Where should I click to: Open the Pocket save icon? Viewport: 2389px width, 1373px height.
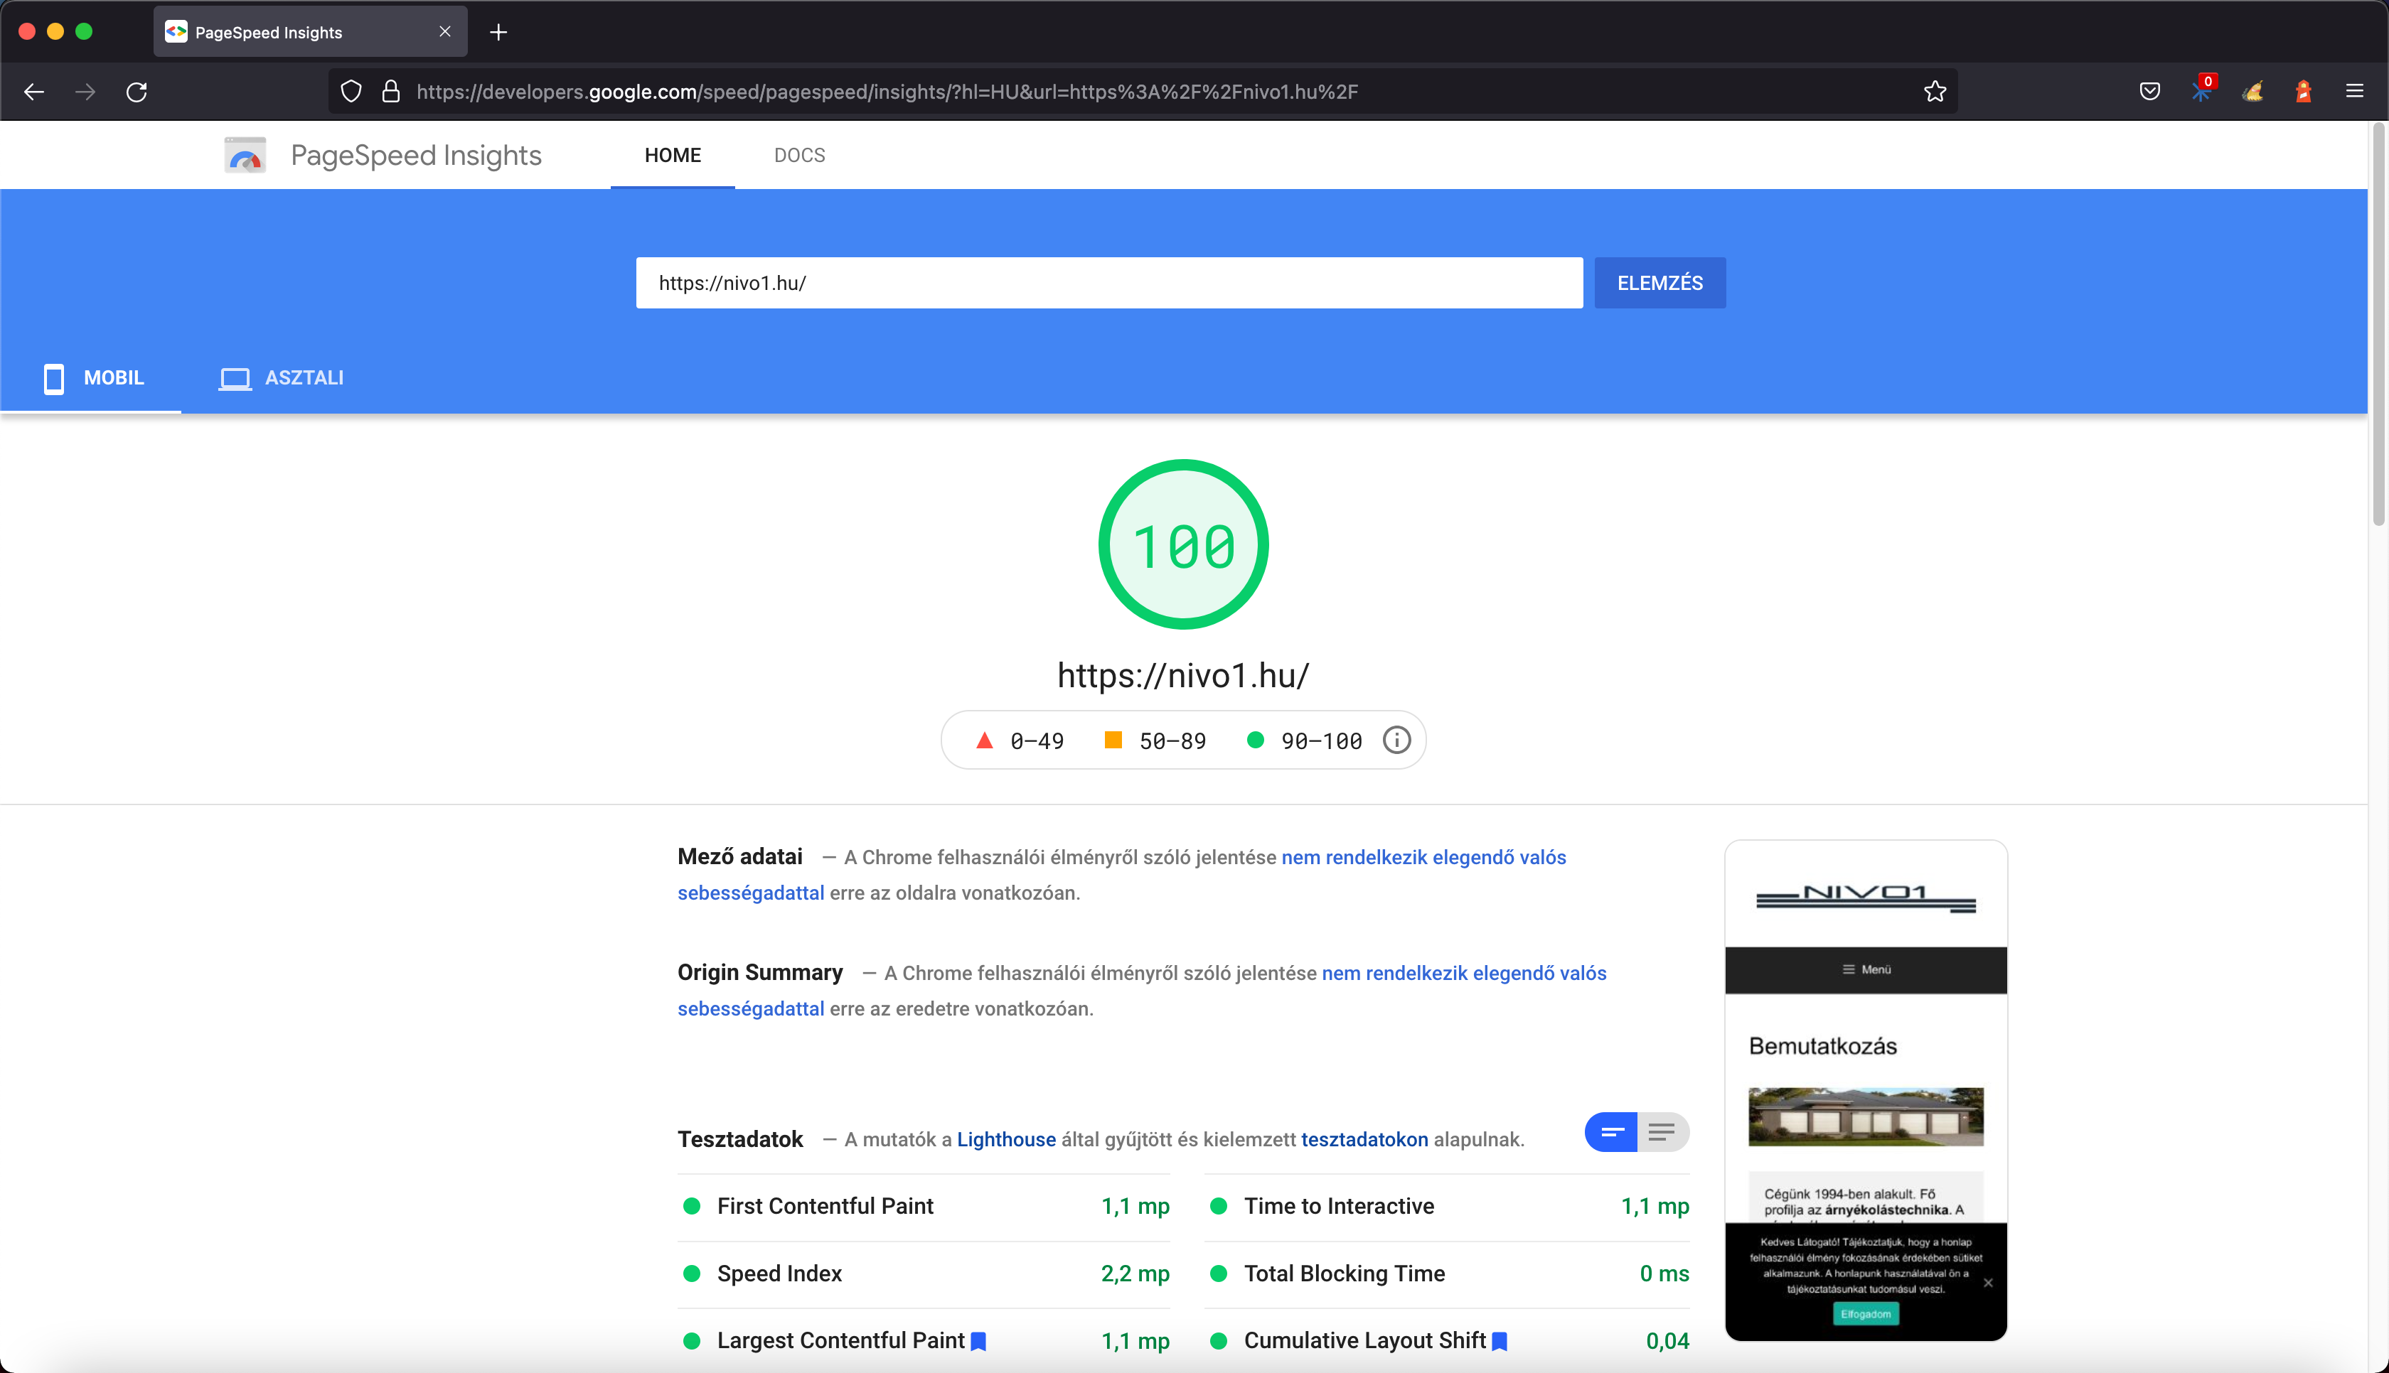(2149, 92)
